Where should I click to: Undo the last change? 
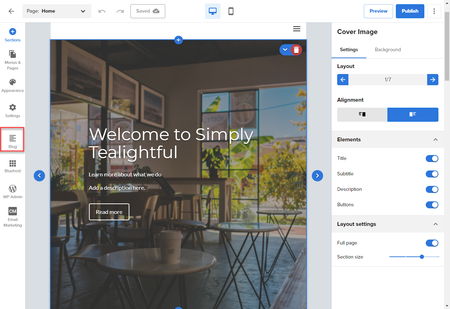pyautogui.click(x=102, y=11)
